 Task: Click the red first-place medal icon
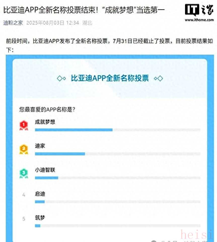pos(24,125)
